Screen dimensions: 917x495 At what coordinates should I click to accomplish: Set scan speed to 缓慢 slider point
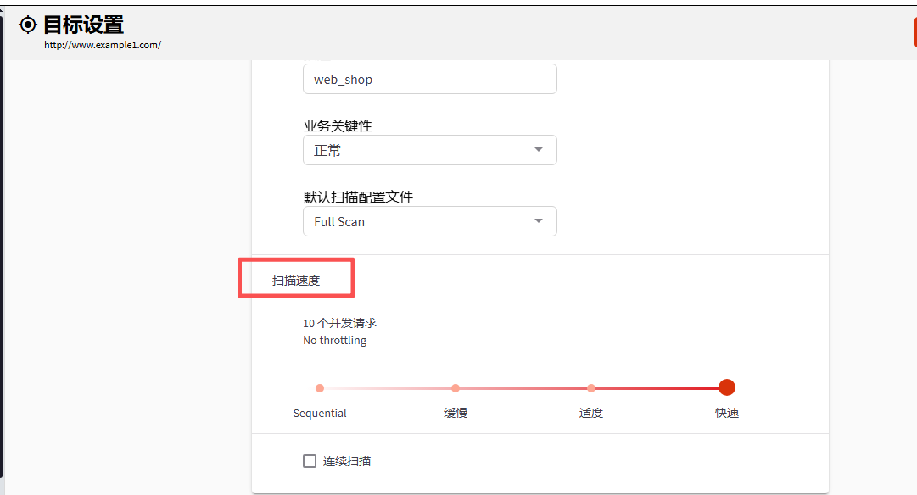click(456, 388)
